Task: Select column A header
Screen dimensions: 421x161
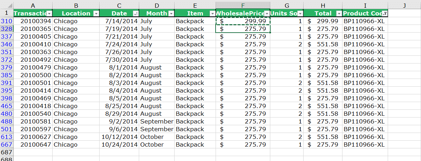Action: [x=33, y=5]
